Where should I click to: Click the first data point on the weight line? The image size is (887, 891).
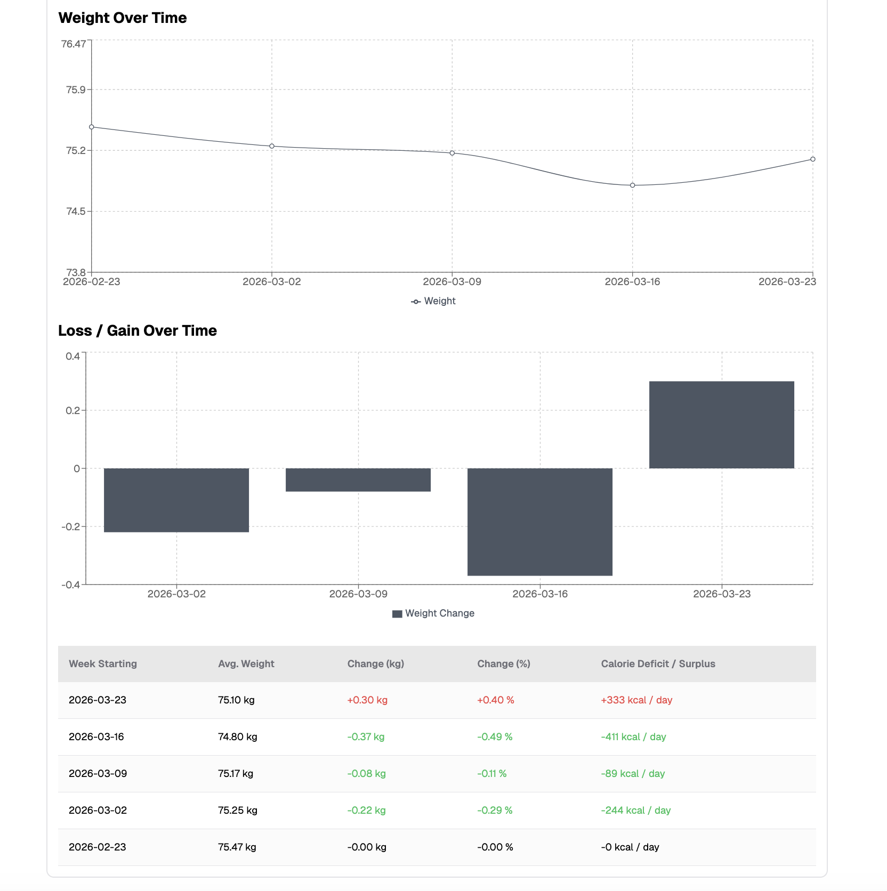coord(91,127)
